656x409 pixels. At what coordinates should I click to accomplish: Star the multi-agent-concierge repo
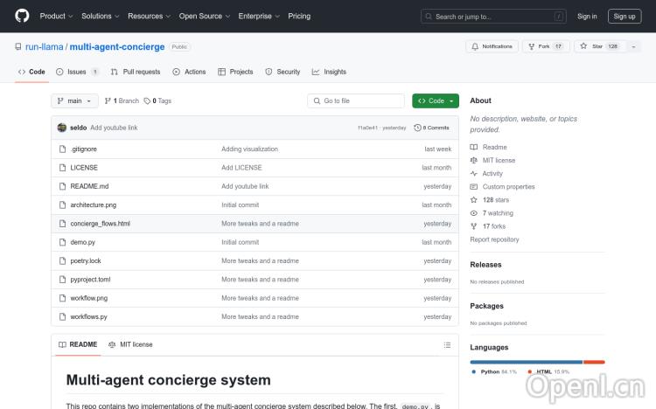coord(592,46)
